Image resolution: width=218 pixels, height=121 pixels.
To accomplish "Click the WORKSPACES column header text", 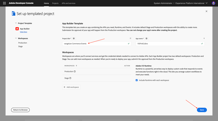I will (x=69, y=66).
